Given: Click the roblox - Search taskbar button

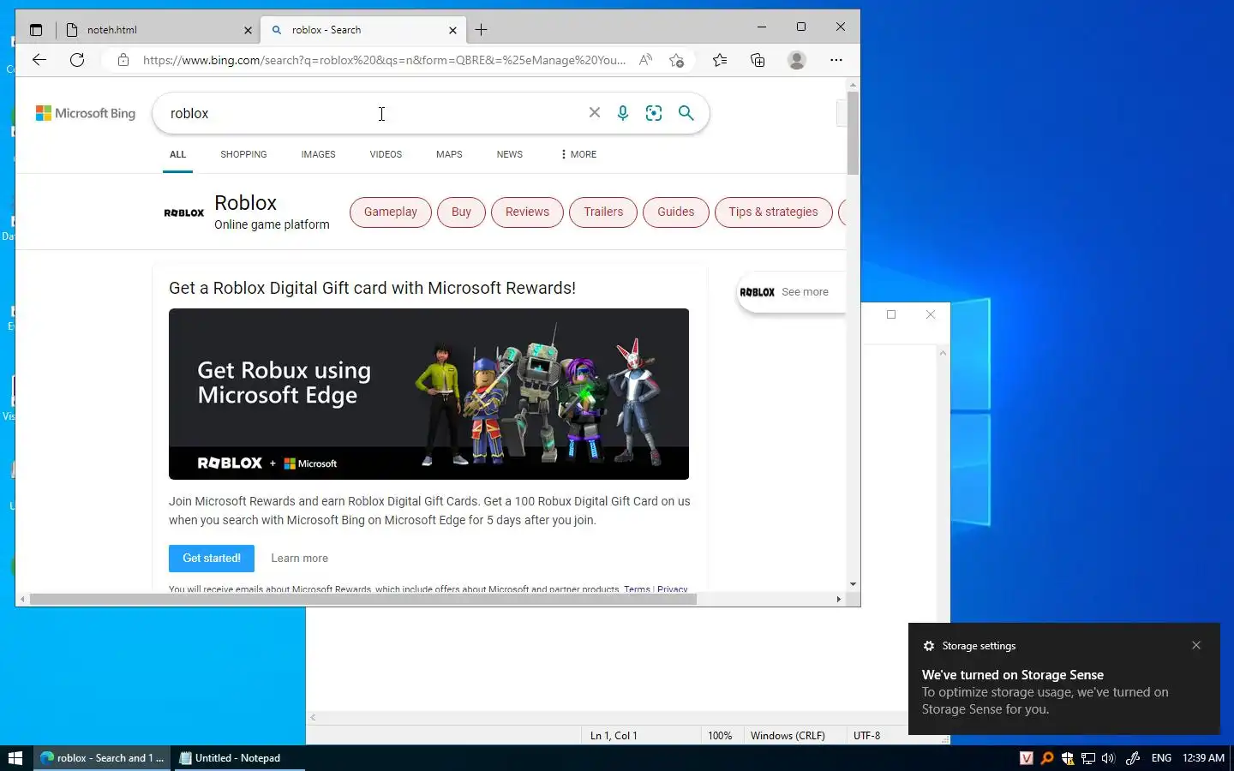Looking at the screenshot, I should pyautogui.click(x=104, y=758).
